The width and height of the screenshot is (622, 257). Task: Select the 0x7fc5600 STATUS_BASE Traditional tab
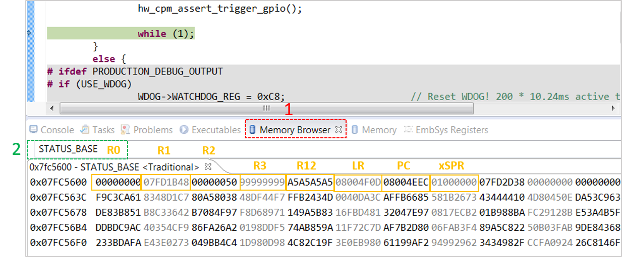114,166
